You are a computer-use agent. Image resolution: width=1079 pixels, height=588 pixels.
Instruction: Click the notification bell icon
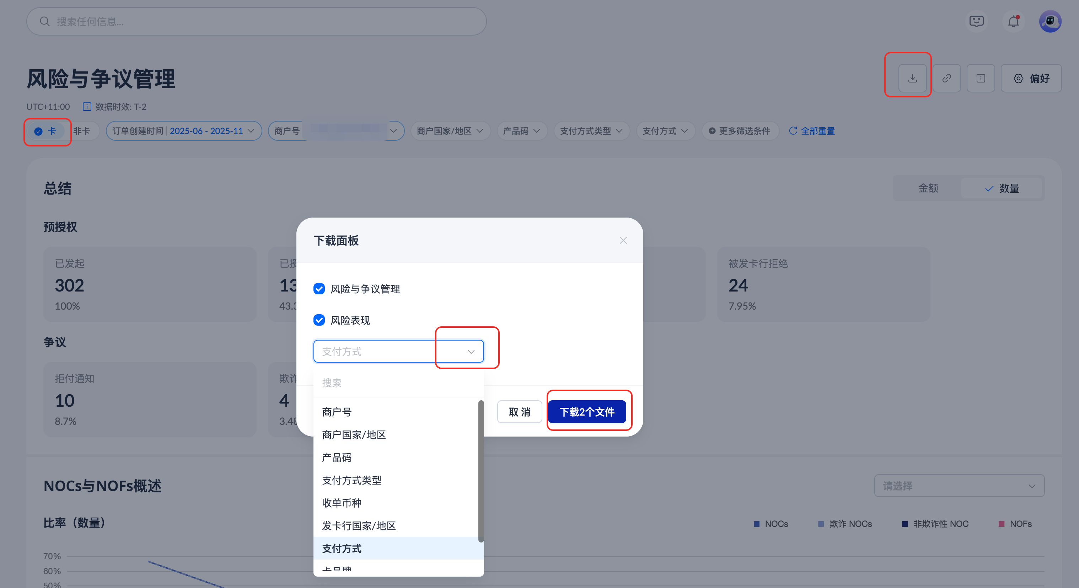[x=1013, y=21]
